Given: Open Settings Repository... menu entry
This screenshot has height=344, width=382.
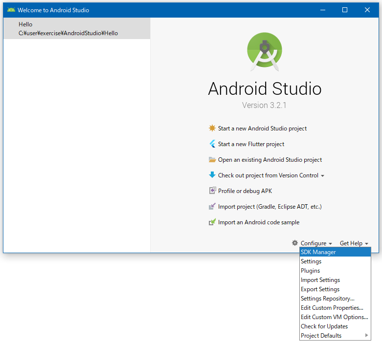Looking at the screenshot, I should point(335,298).
